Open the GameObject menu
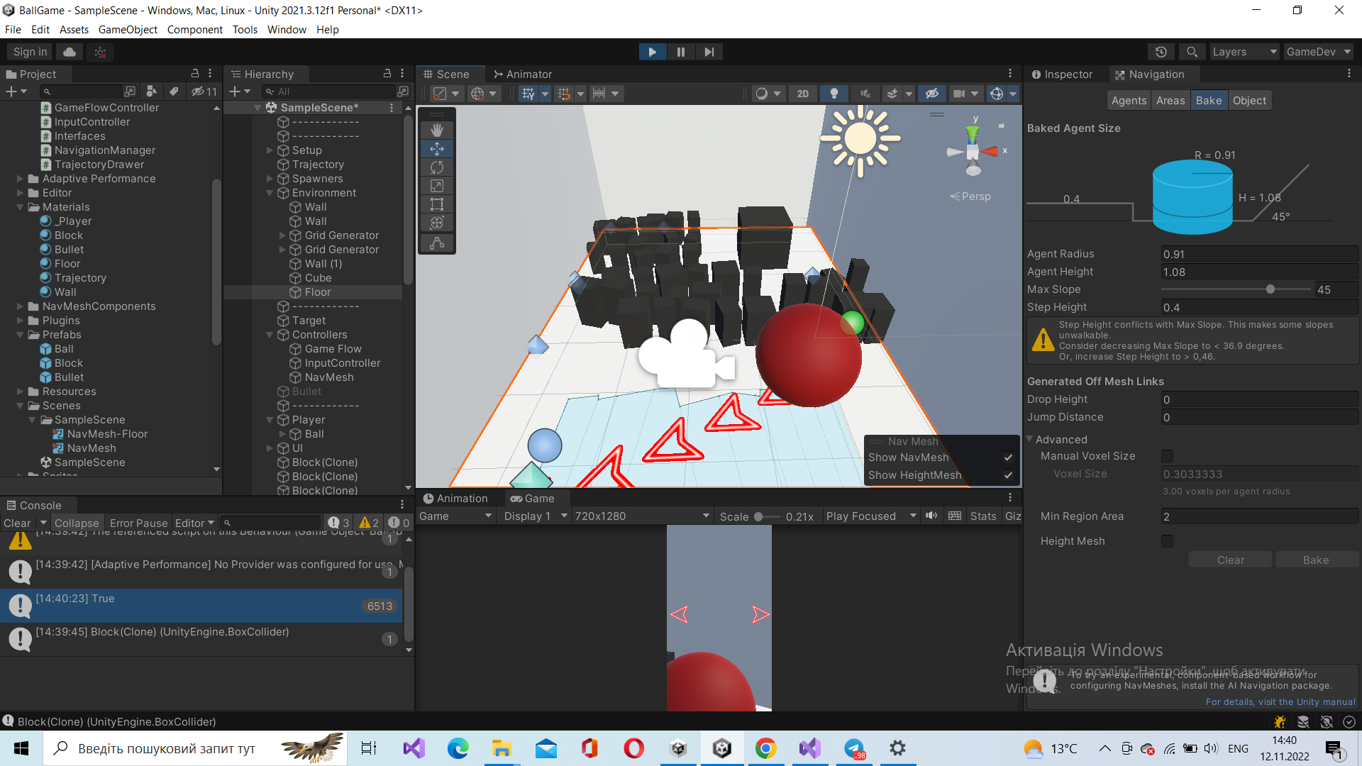The width and height of the screenshot is (1362, 766). point(128,30)
